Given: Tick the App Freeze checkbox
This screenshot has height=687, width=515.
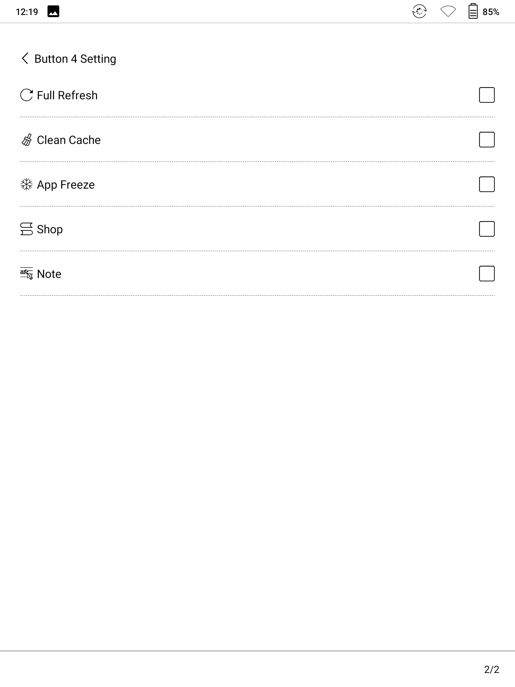Looking at the screenshot, I should point(487,184).
